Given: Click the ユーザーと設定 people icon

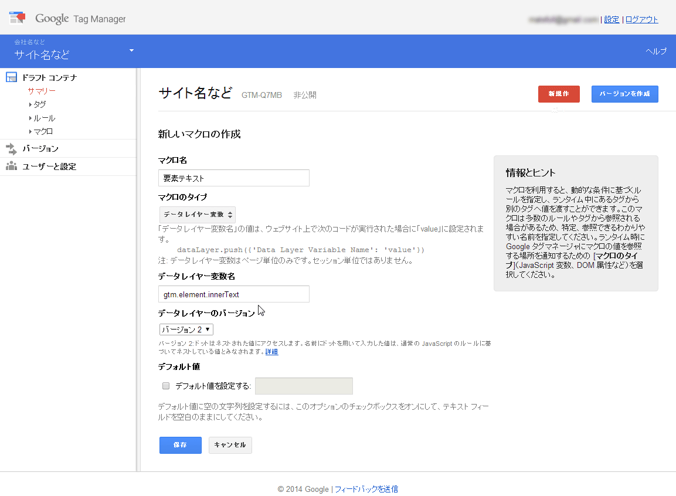Looking at the screenshot, I should [10, 166].
